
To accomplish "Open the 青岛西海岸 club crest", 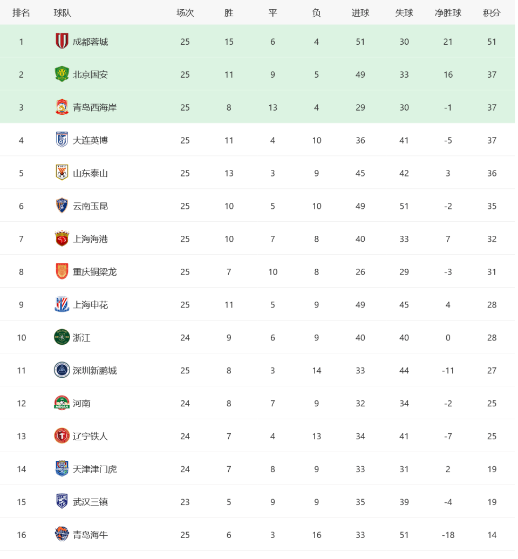I will point(62,107).
